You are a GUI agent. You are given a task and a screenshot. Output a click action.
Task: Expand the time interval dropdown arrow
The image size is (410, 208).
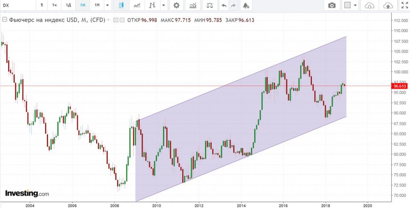point(107,6)
